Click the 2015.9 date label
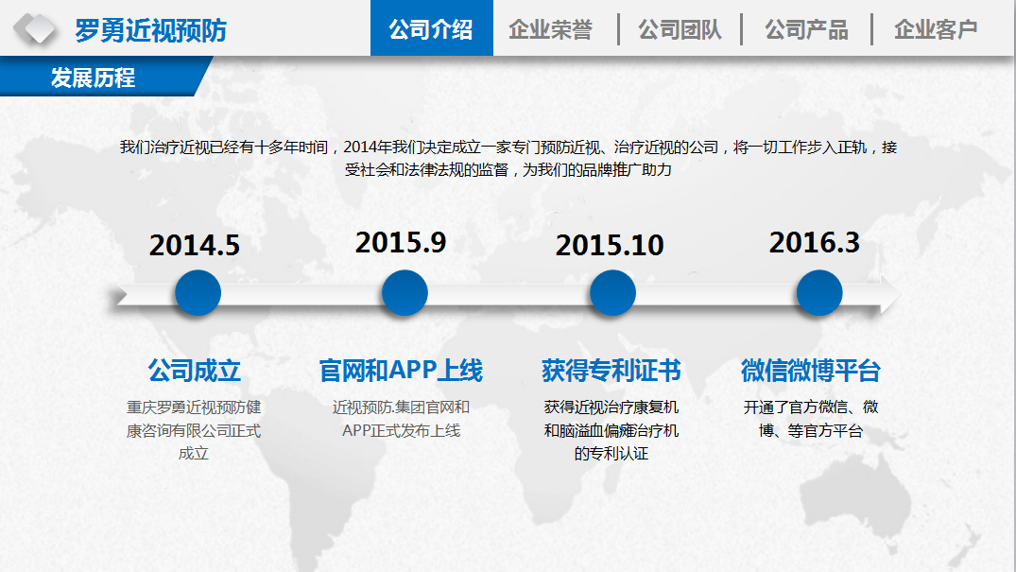1016x572 pixels. 401,243
